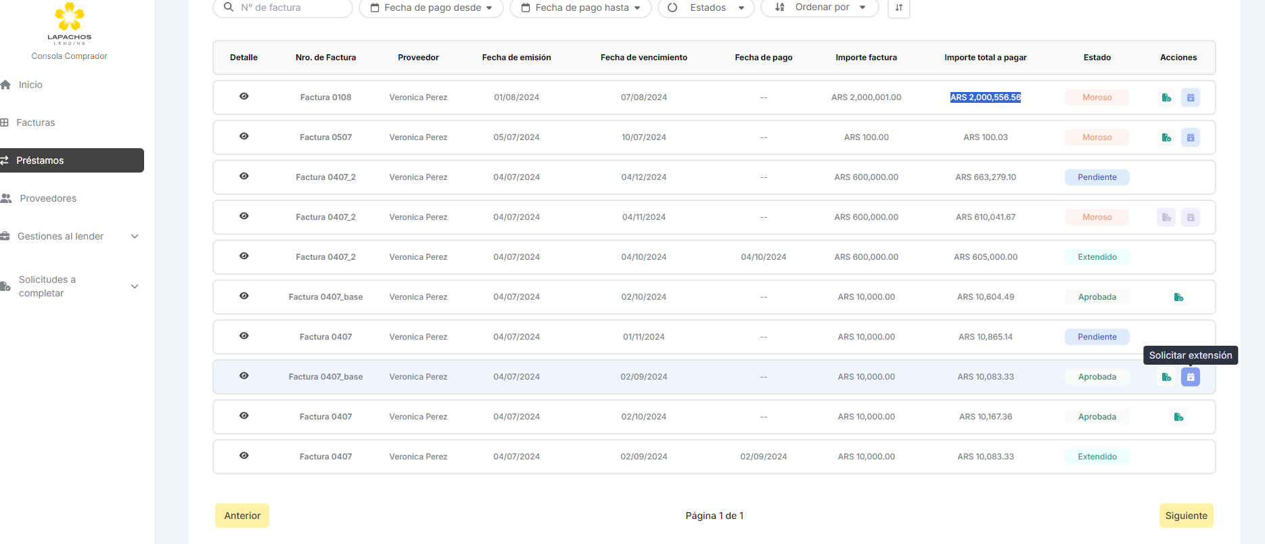Open the Estados filter dropdown
The image size is (1265, 544).
click(706, 7)
